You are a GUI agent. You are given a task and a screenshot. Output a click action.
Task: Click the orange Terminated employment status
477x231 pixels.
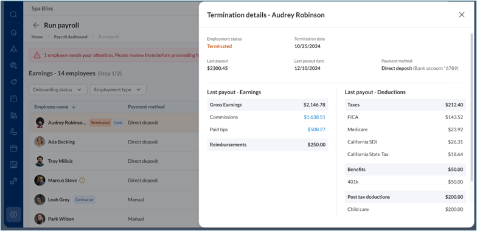(219, 46)
